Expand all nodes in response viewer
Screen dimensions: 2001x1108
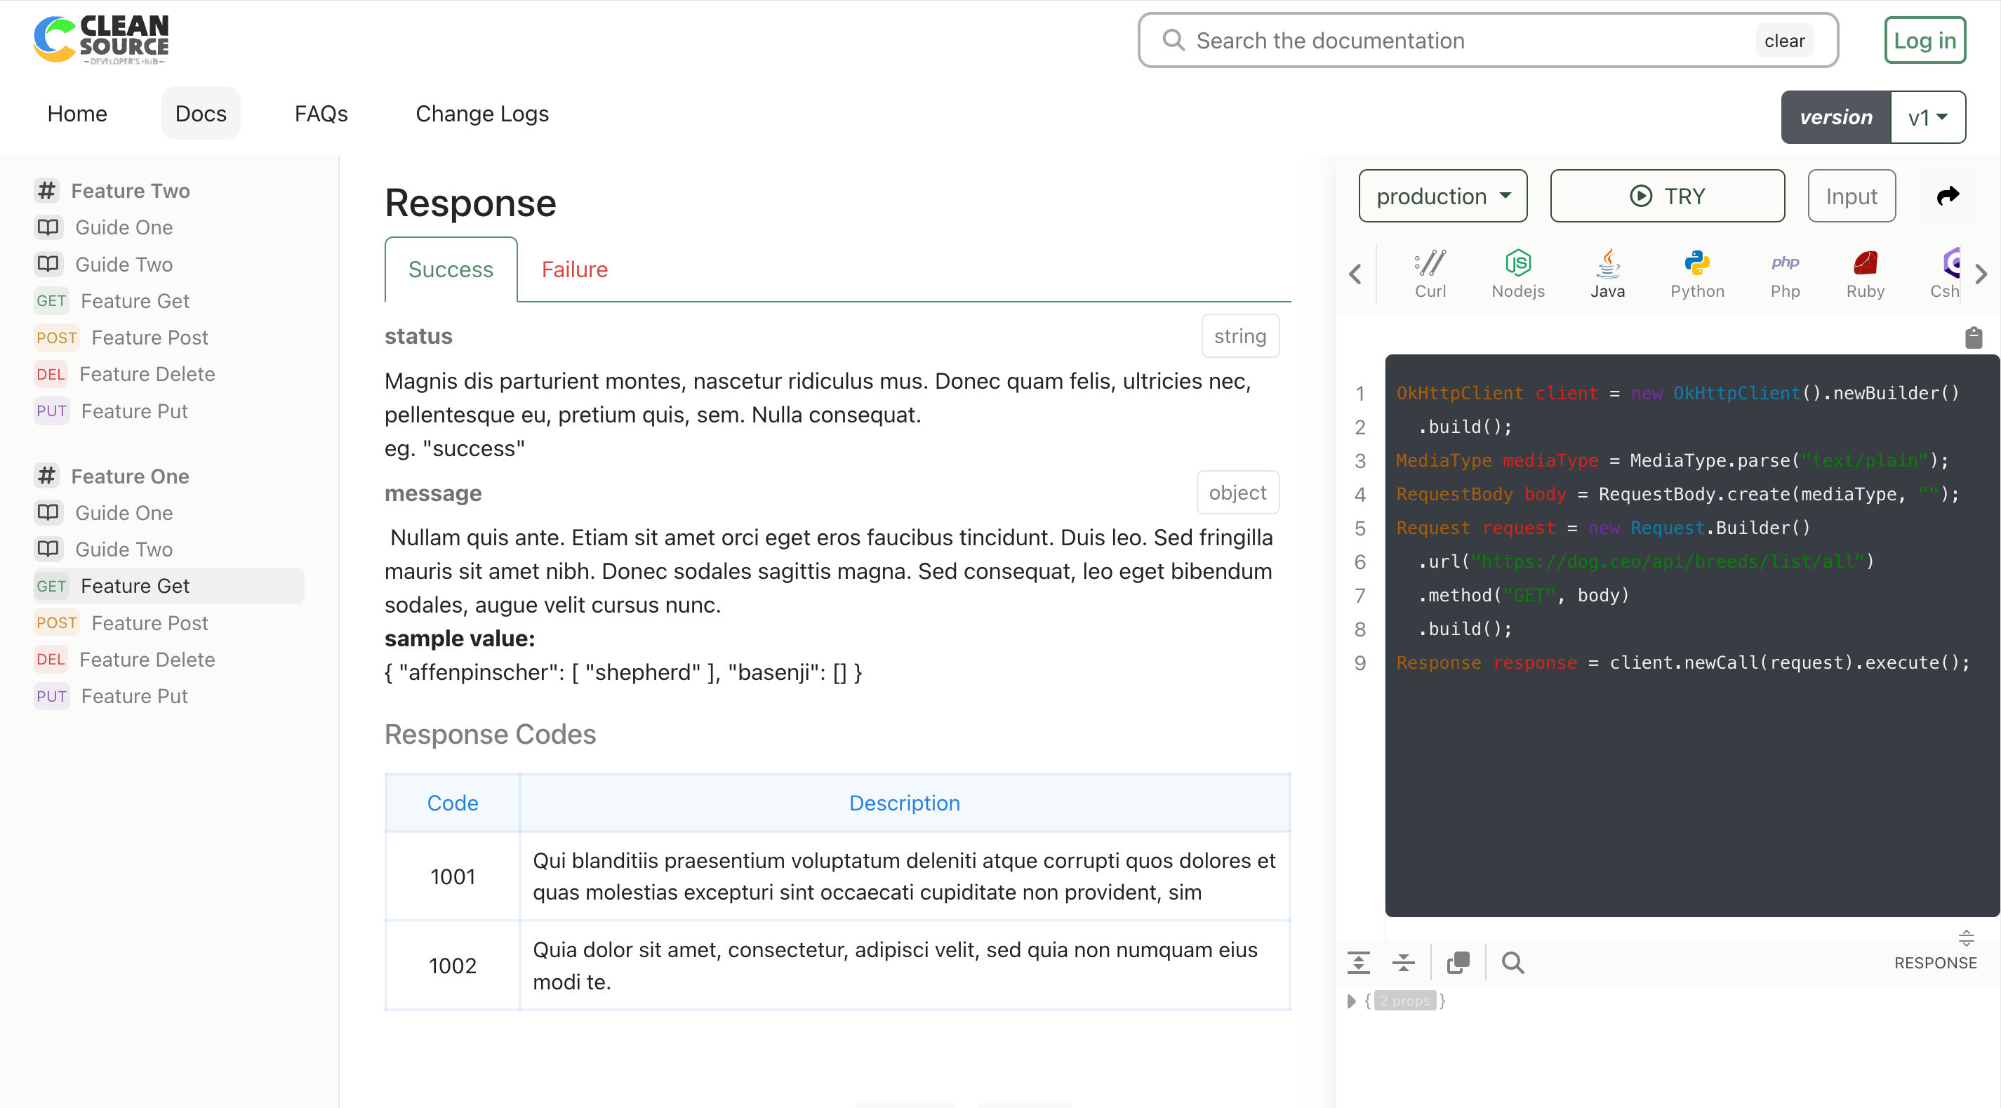(1358, 963)
